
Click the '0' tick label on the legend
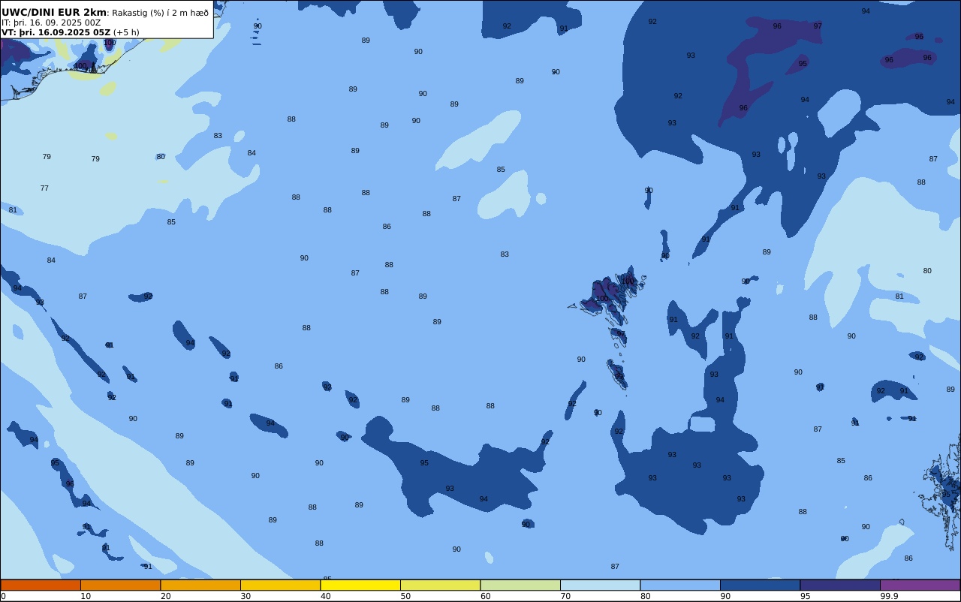click(3, 596)
